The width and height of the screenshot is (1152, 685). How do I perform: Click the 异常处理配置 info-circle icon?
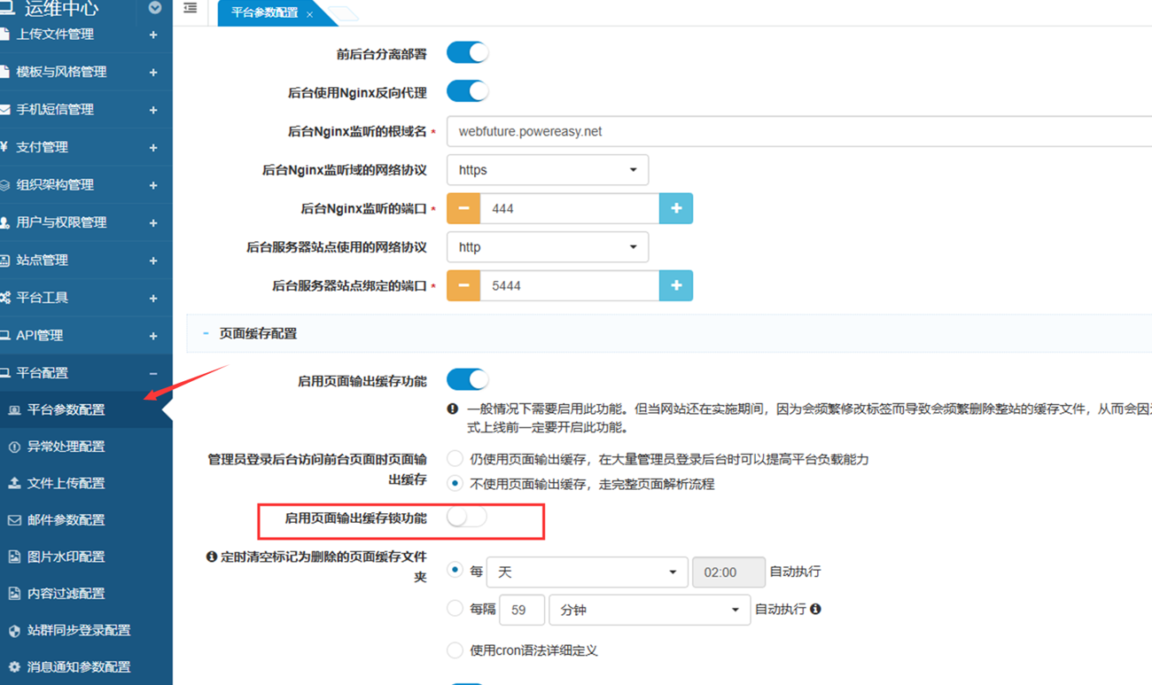coord(14,448)
